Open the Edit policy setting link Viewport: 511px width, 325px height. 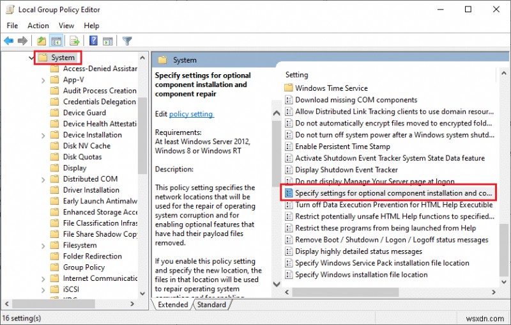191,114
